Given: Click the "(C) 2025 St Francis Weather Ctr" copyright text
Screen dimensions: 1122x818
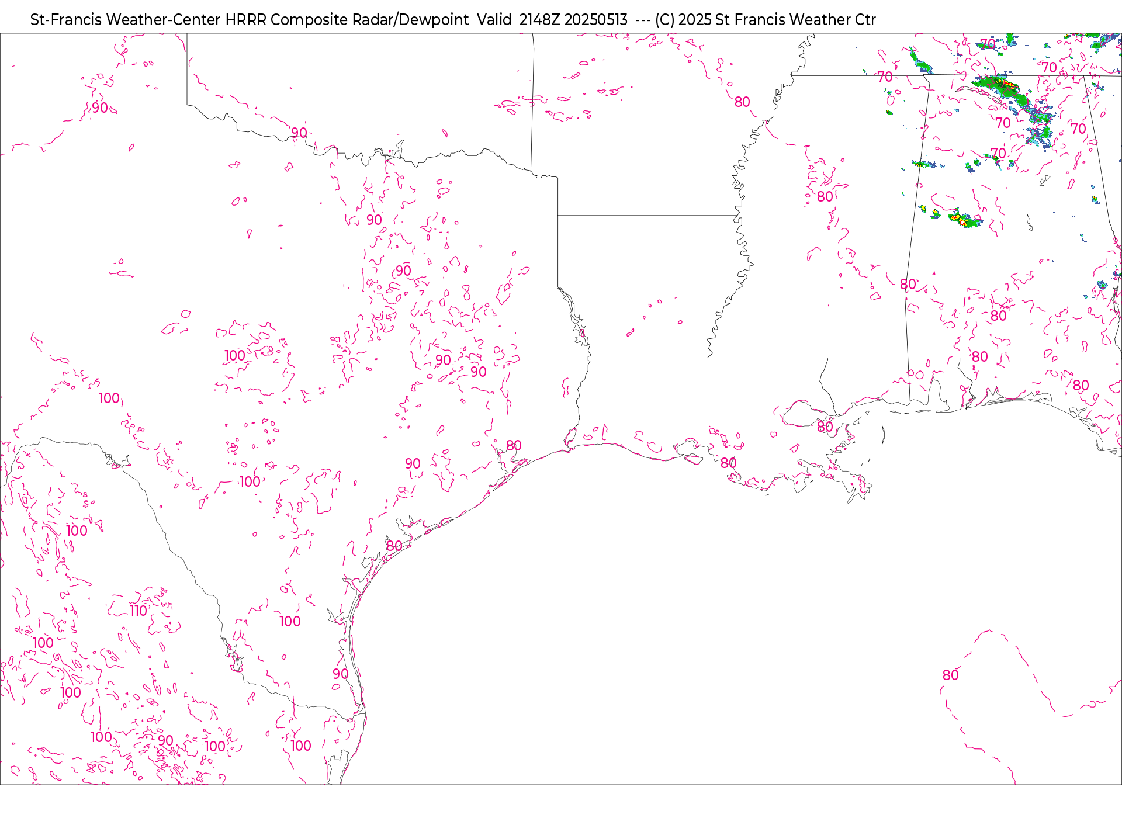Looking at the screenshot, I should click(x=765, y=20).
